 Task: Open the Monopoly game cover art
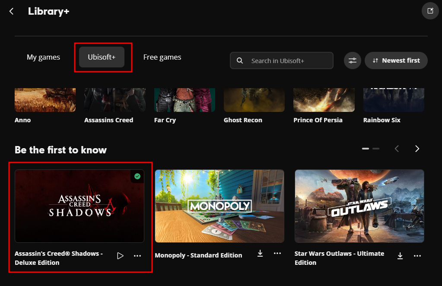[219, 206]
